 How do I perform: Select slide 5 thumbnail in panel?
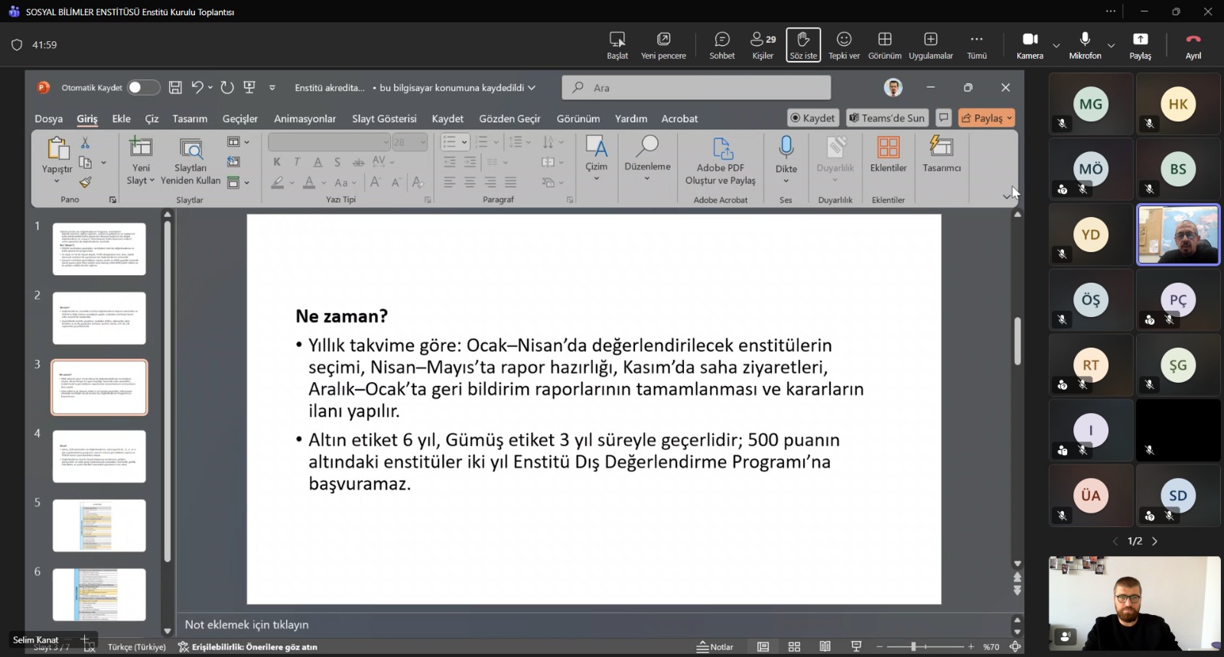[x=99, y=526]
